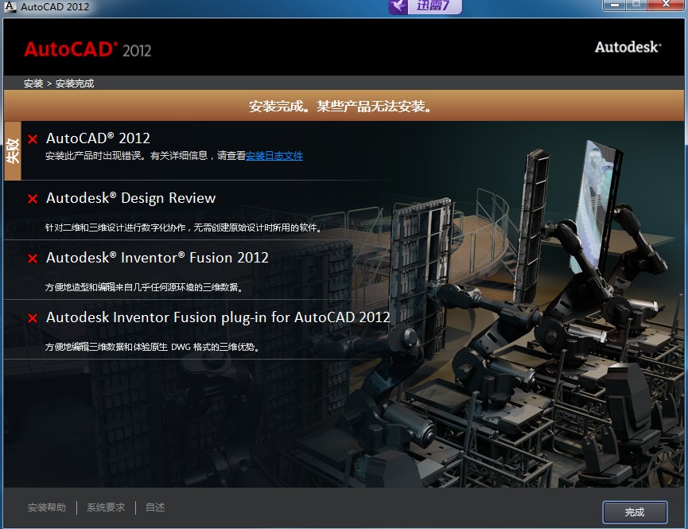This screenshot has height=529, width=688.
Task: Click the AutoCAD 2012 red logo
Action: [87, 49]
